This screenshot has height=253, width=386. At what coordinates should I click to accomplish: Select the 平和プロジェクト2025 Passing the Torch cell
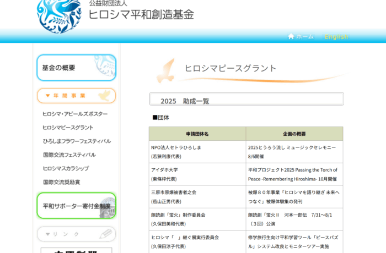[294, 174]
